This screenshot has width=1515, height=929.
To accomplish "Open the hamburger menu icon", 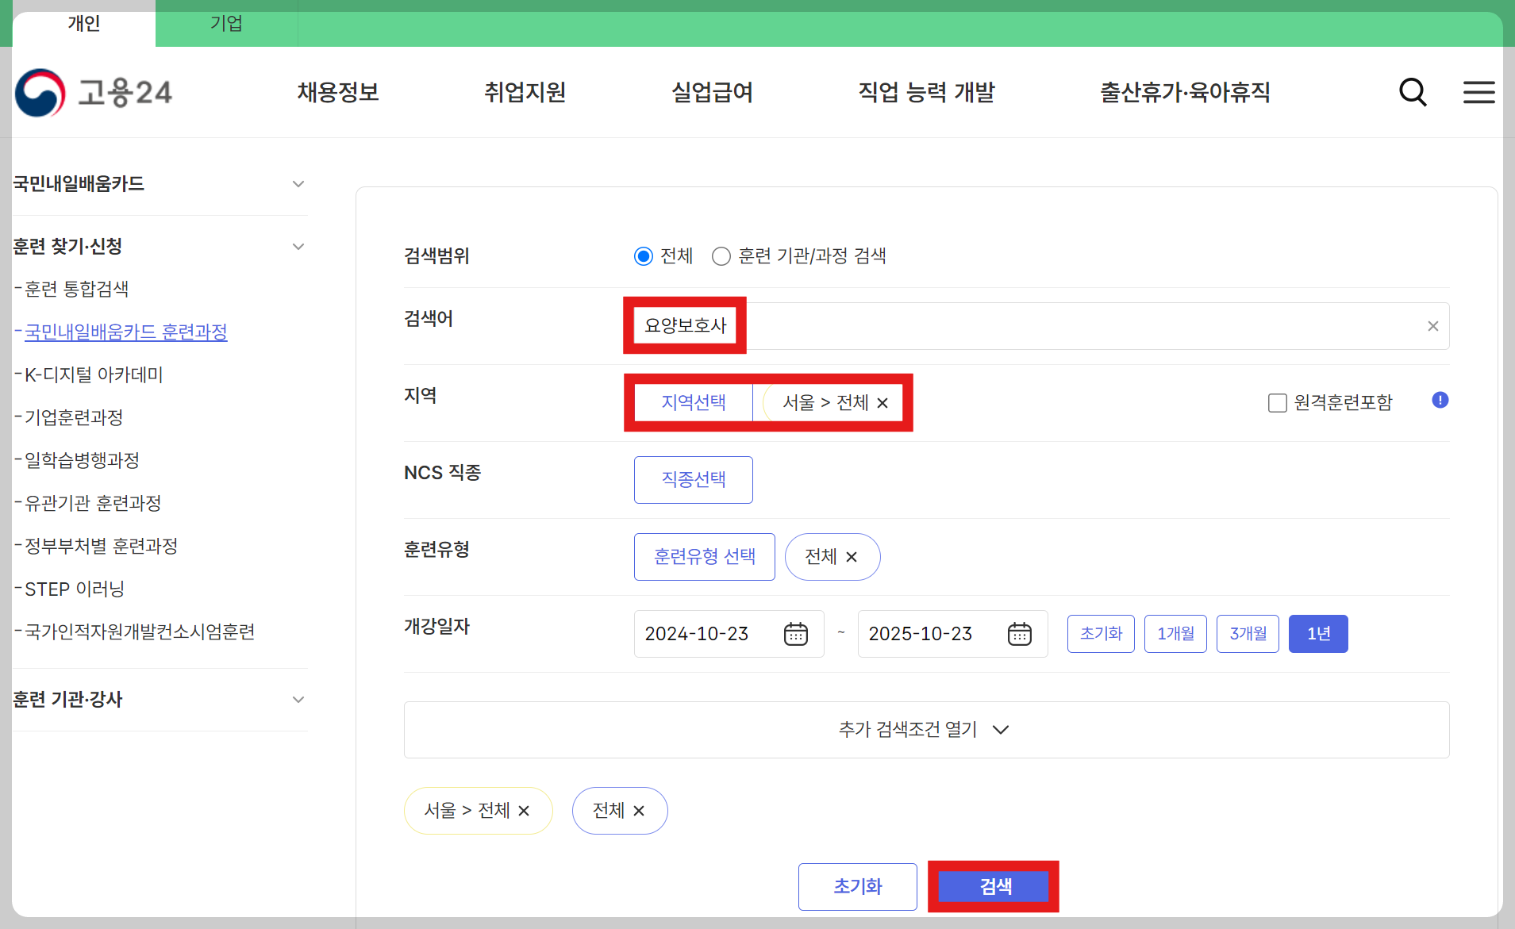I will (x=1478, y=92).
